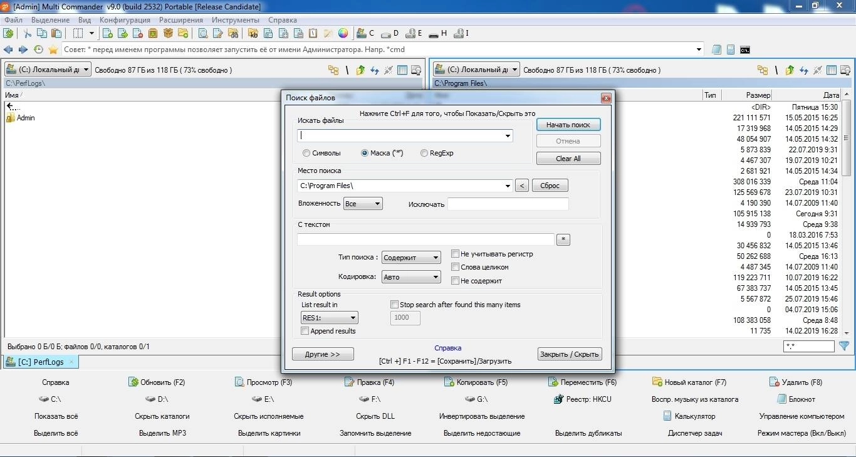Open the Расширения menu

181,20
